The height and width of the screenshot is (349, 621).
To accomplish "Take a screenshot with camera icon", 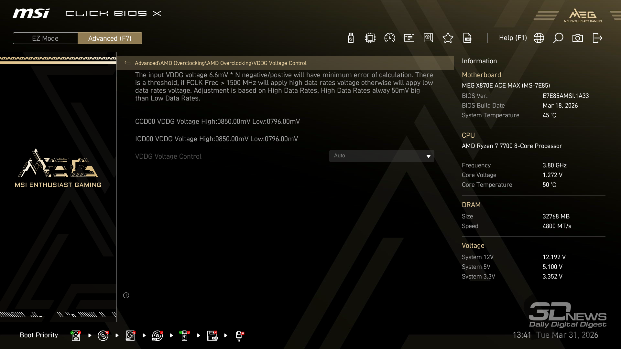I will 578,38.
